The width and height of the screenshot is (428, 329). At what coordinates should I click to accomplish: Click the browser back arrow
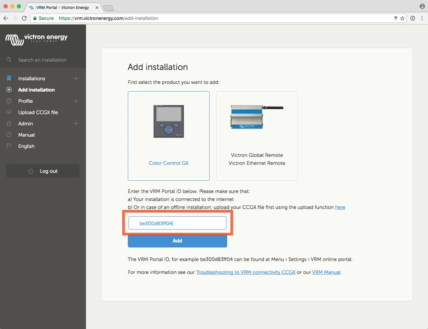[x=6, y=18]
